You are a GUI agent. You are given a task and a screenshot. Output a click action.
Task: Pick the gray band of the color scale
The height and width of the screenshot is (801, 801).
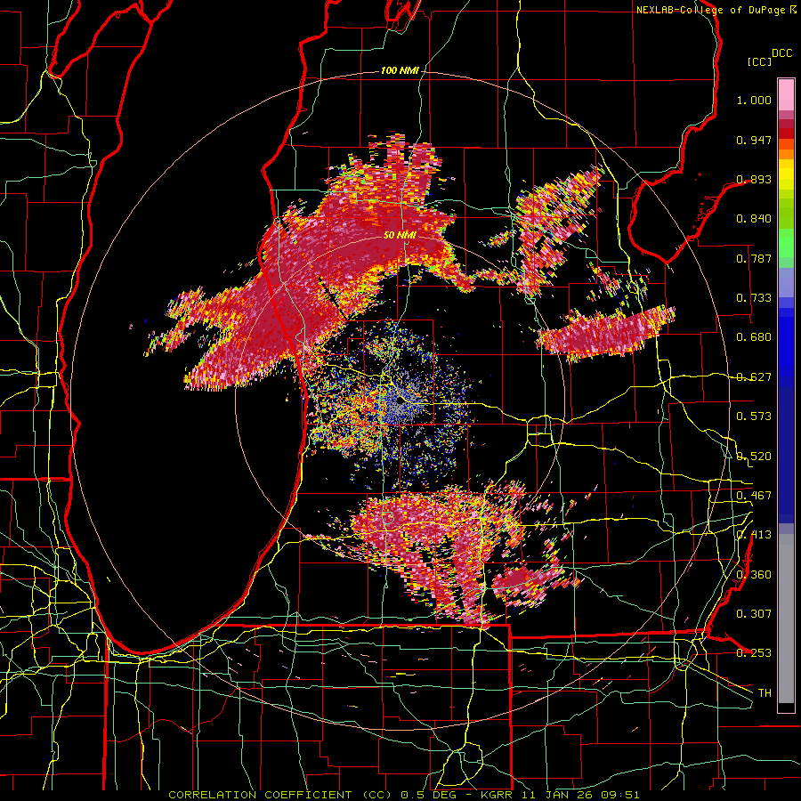786,619
